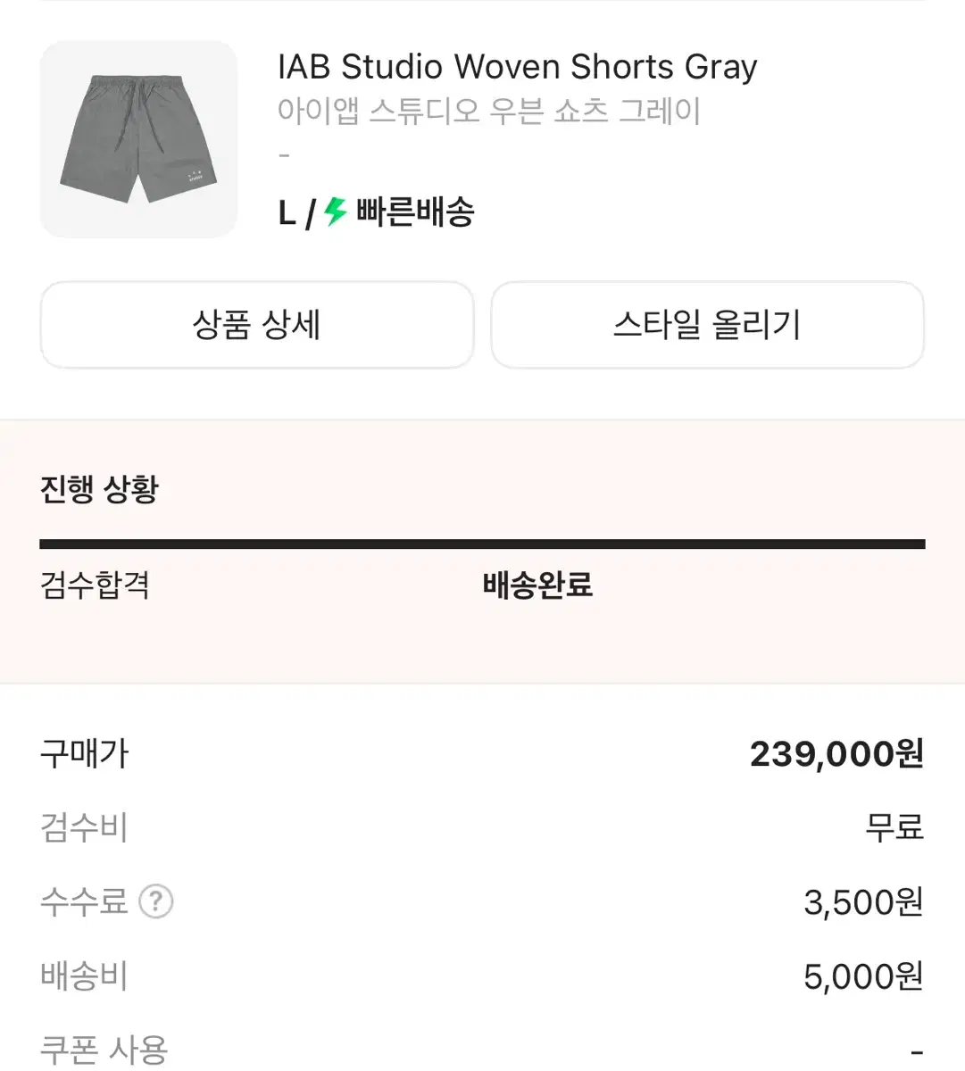The width and height of the screenshot is (965, 1071).
Task: Tap the 239,000원 purchase price
Action: pyautogui.click(x=836, y=754)
